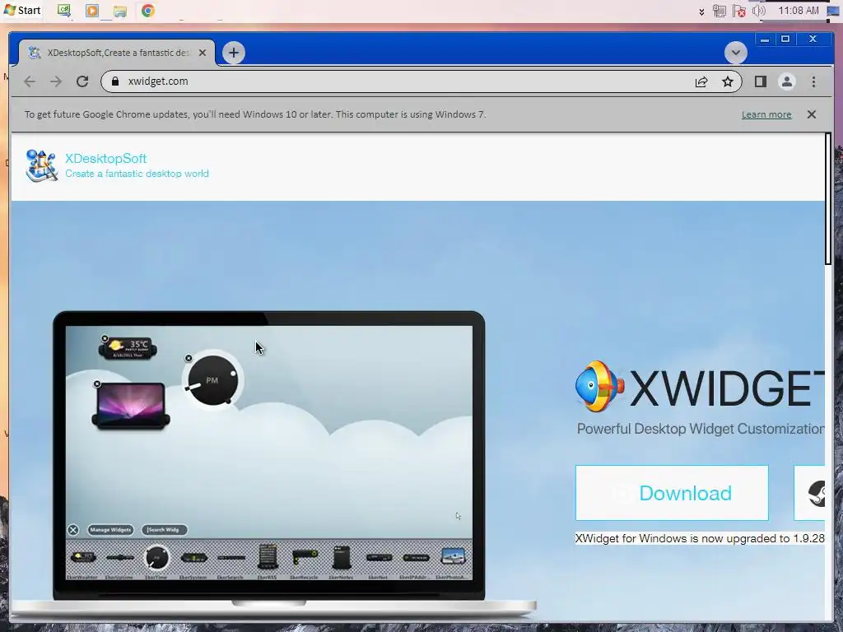
Task: Click the 11:08 AM clock
Action: (799, 10)
